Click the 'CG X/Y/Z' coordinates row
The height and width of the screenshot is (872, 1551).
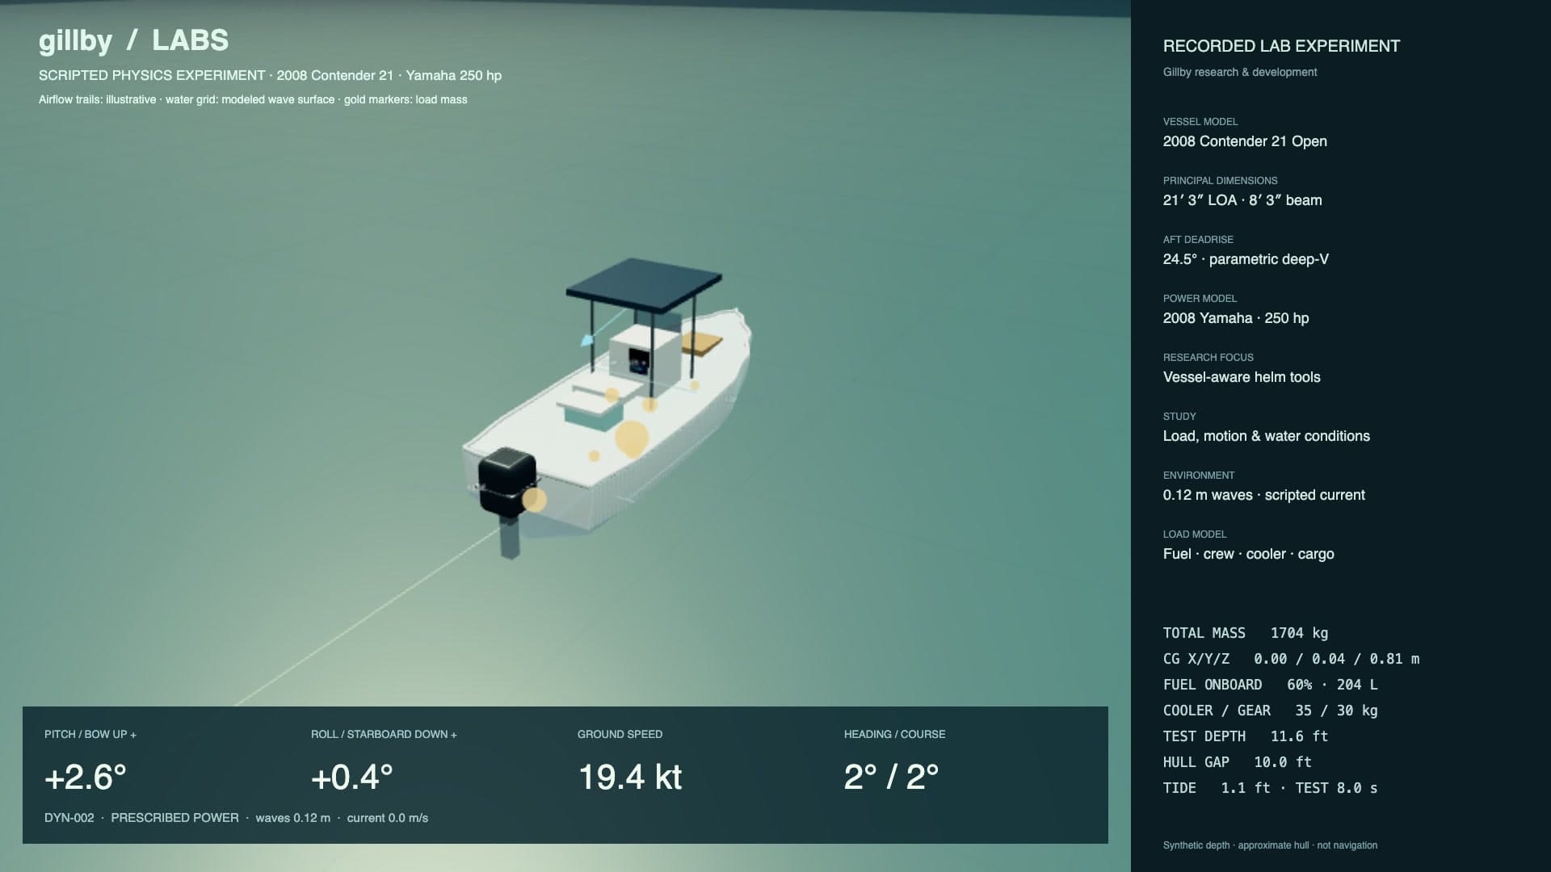pos(1291,659)
